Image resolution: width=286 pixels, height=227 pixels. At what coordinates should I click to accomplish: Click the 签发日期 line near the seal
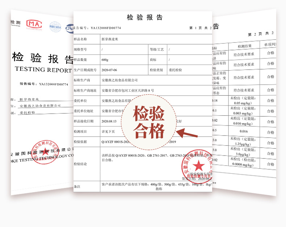point(197,178)
